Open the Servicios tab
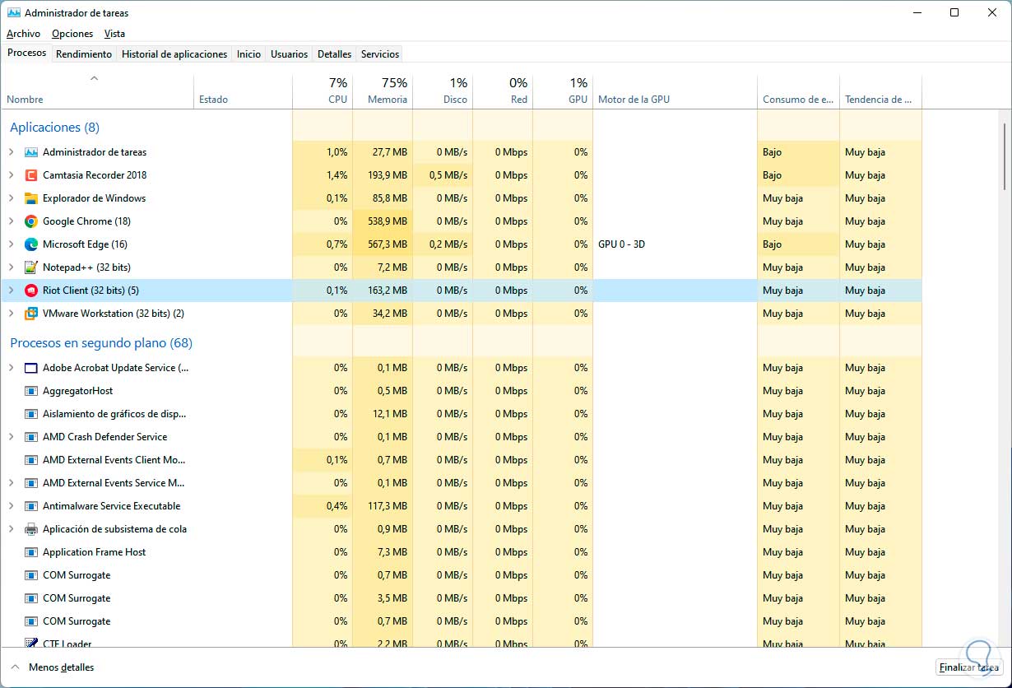 pyautogui.click(x=380, y=54)
